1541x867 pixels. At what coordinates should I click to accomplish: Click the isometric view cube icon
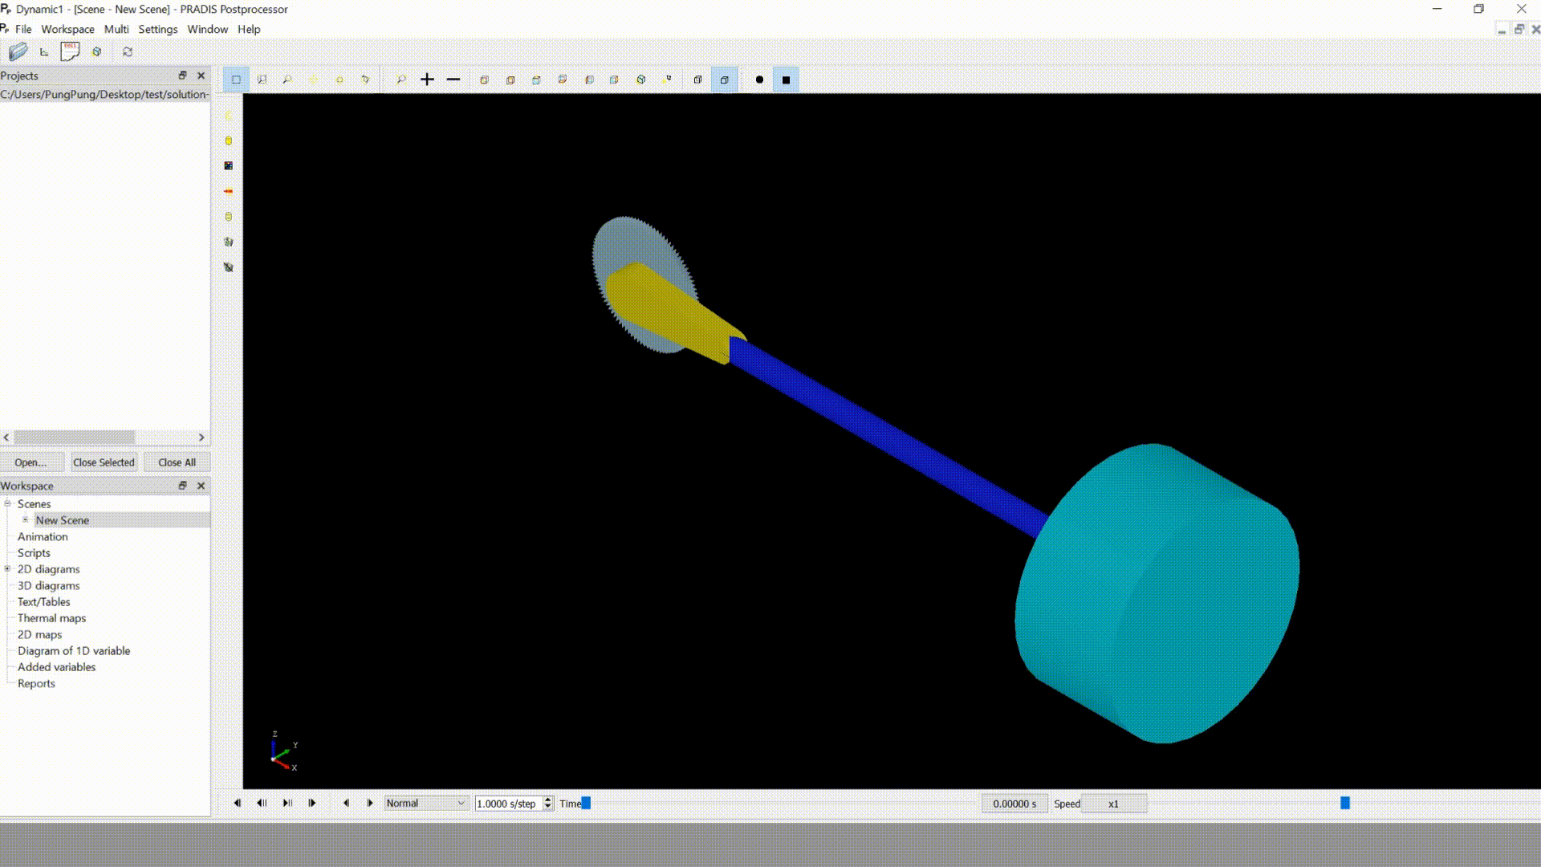(x=641, y=79)
